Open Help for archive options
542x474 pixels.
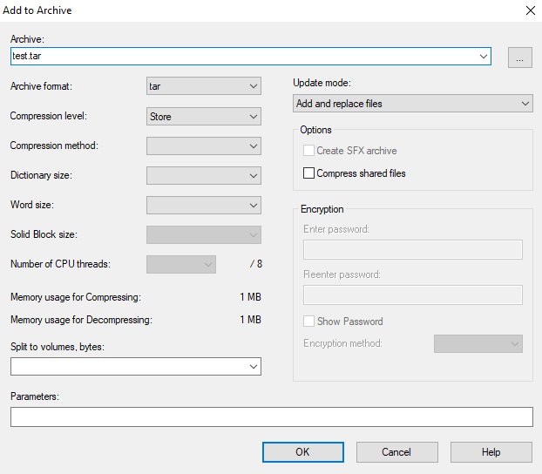(x=491, y=452)
